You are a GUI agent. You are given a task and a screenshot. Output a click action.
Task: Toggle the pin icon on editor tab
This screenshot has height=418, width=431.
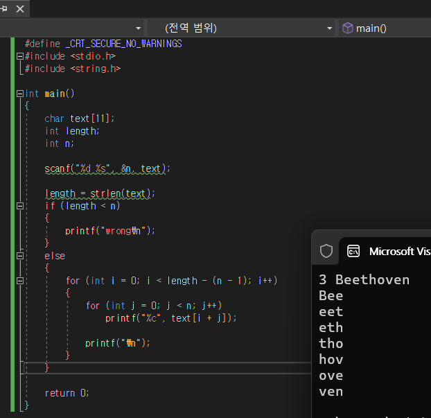[x=4, y=9]
